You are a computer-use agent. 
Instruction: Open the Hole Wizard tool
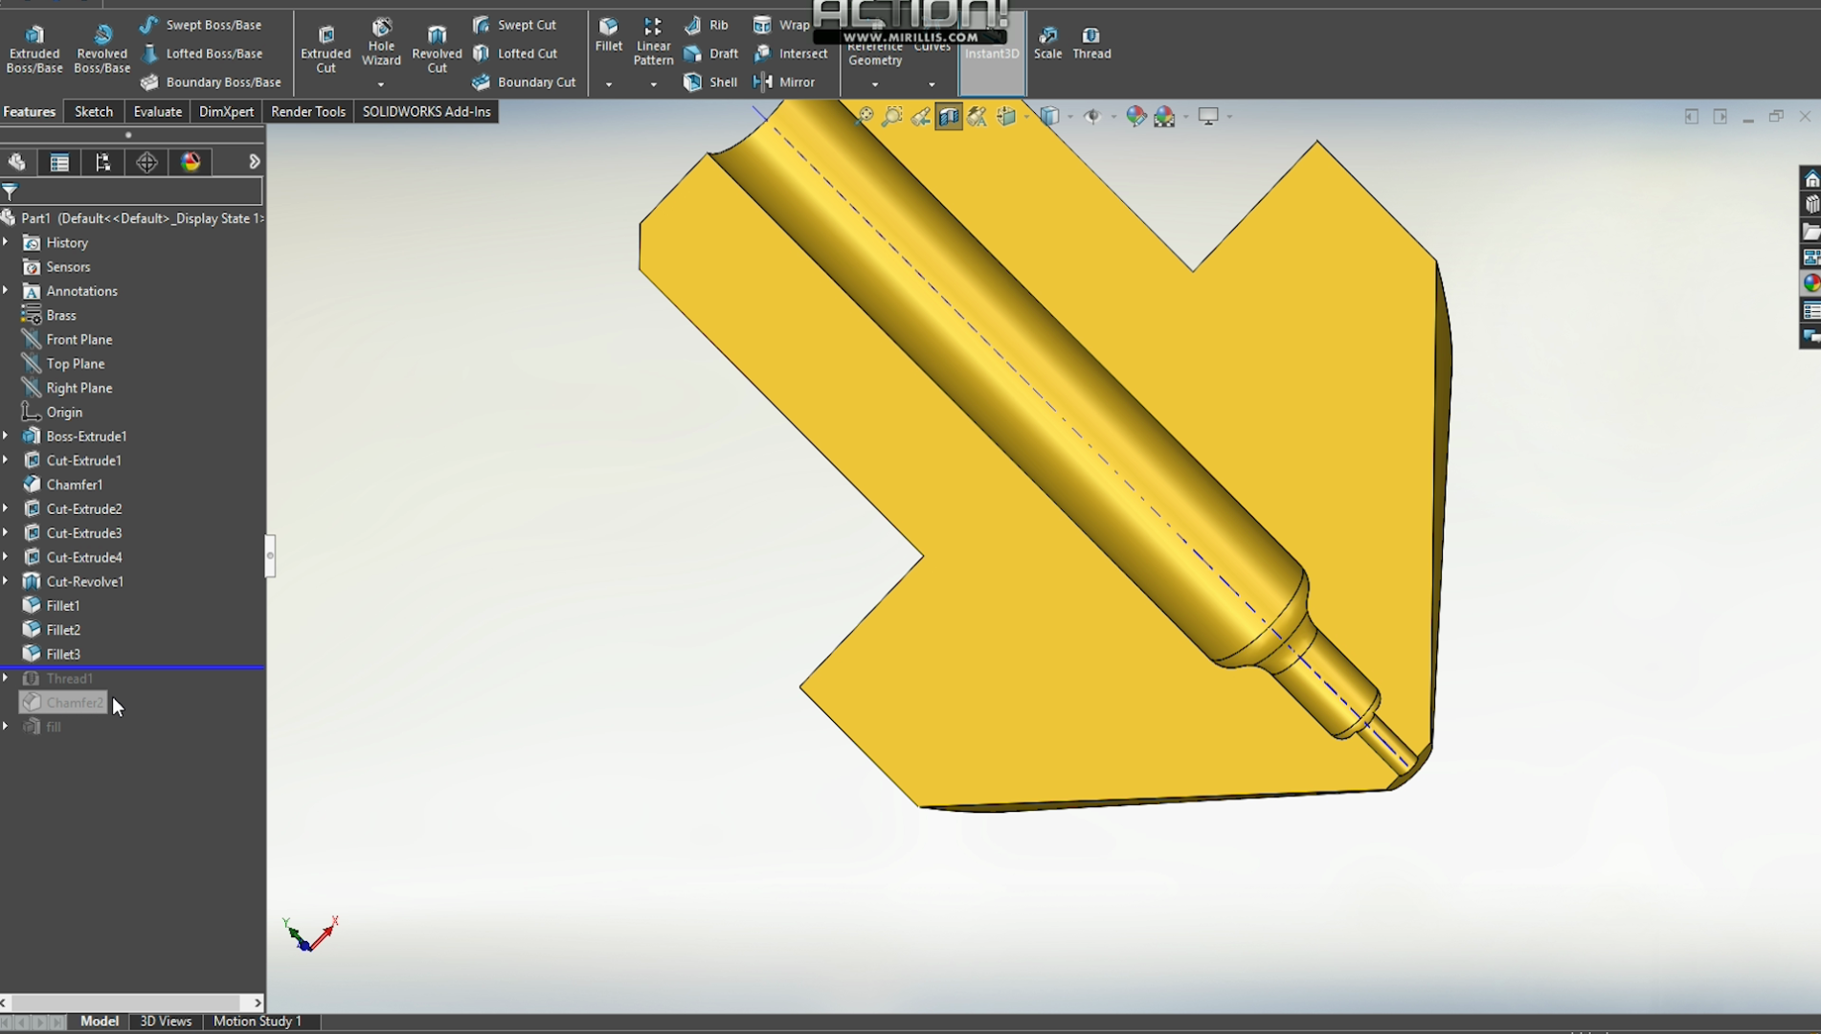[x=381, y=42]
